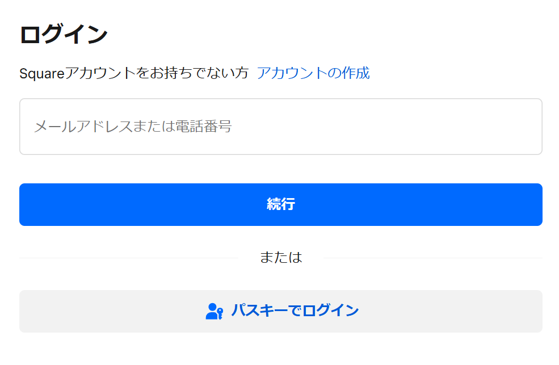Click the Squareアカウントをお持ちでない方 text
559x365 pixels.
pyautogui.click(x=134, y=73)
